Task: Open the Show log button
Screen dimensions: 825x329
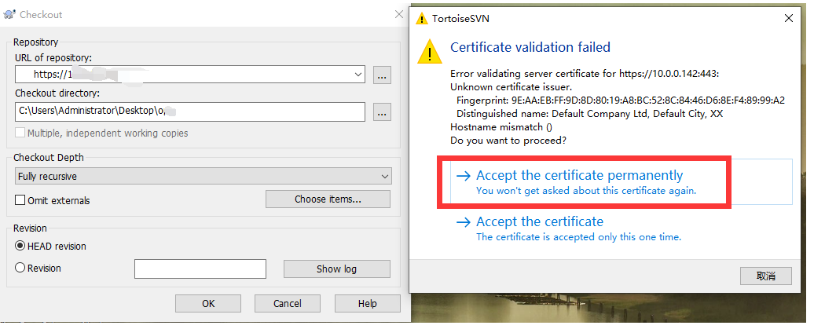Action: 337,269
